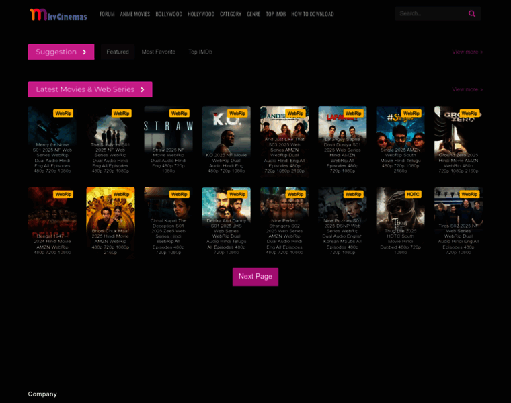Open Single 2025 AMZN movie poster
Screen dimensions: 511x403
click(401, 142)
